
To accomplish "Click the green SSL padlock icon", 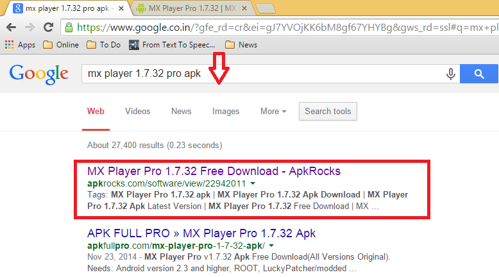I will [x=69, y=28].
